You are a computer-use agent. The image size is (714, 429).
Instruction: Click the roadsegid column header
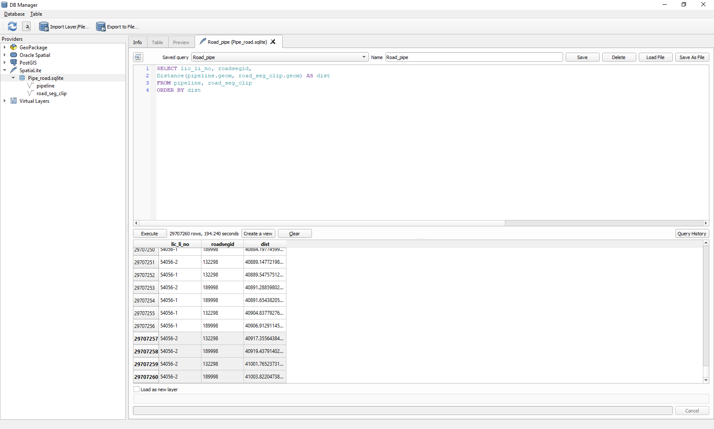(x=223, y=244)
